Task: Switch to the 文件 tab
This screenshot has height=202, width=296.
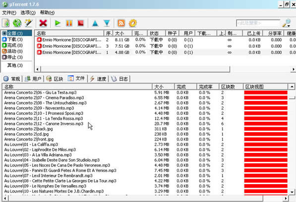Action: (76, 78)
